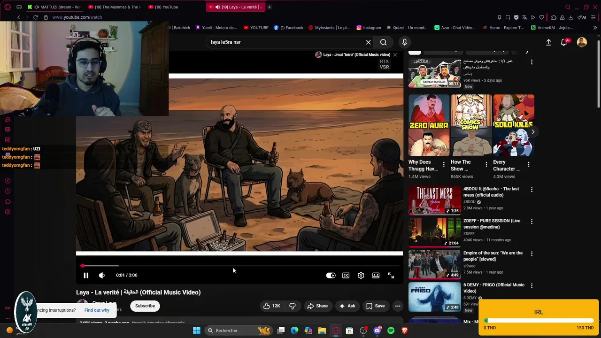Open the Share dialog
The height and width of the screenshot is (338, 601).
tap(317, 306)
